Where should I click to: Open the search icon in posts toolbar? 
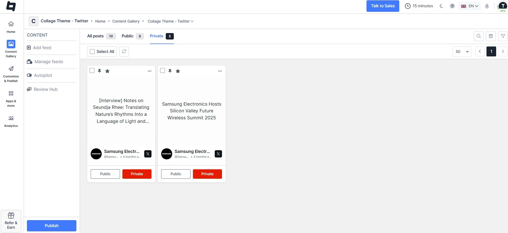pyautogui.click(x=478, y=36)
